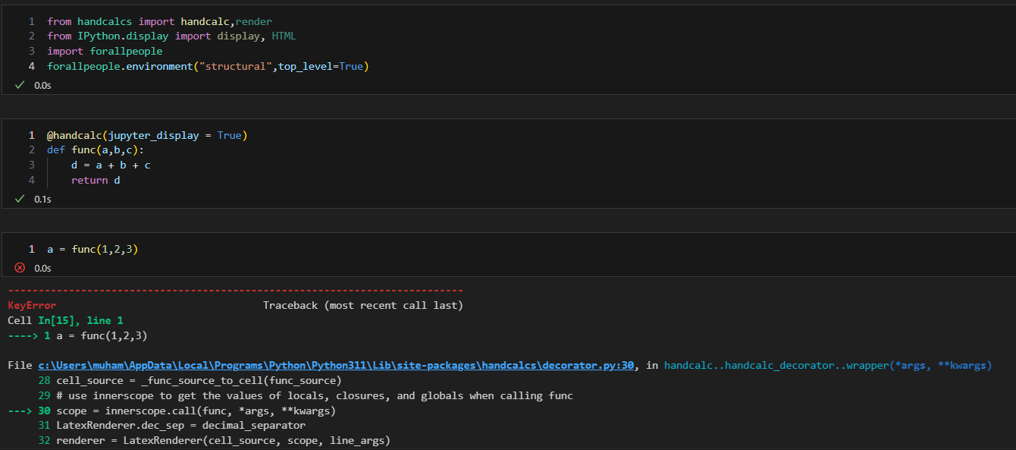Select the KeyError label in the traceback
1016x450 pixels.
[30, 305]
